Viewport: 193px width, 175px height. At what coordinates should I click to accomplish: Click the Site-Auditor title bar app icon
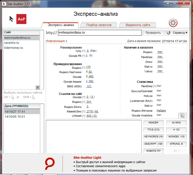click(4, 4)
